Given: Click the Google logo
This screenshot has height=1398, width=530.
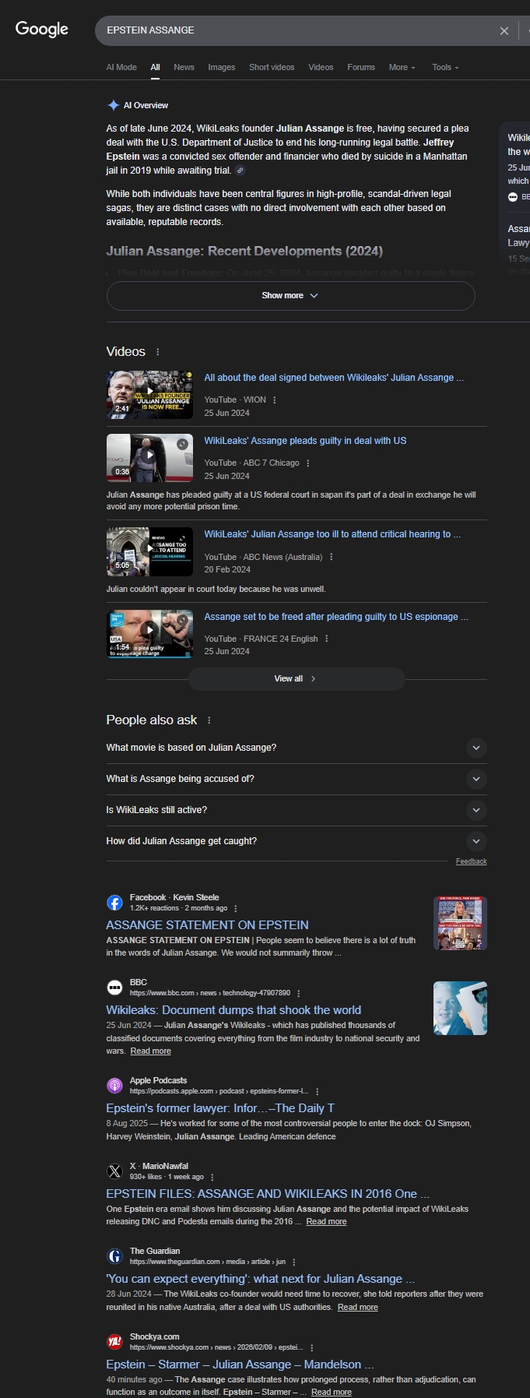Looking at the screenshot, I should tap(42, 30).
